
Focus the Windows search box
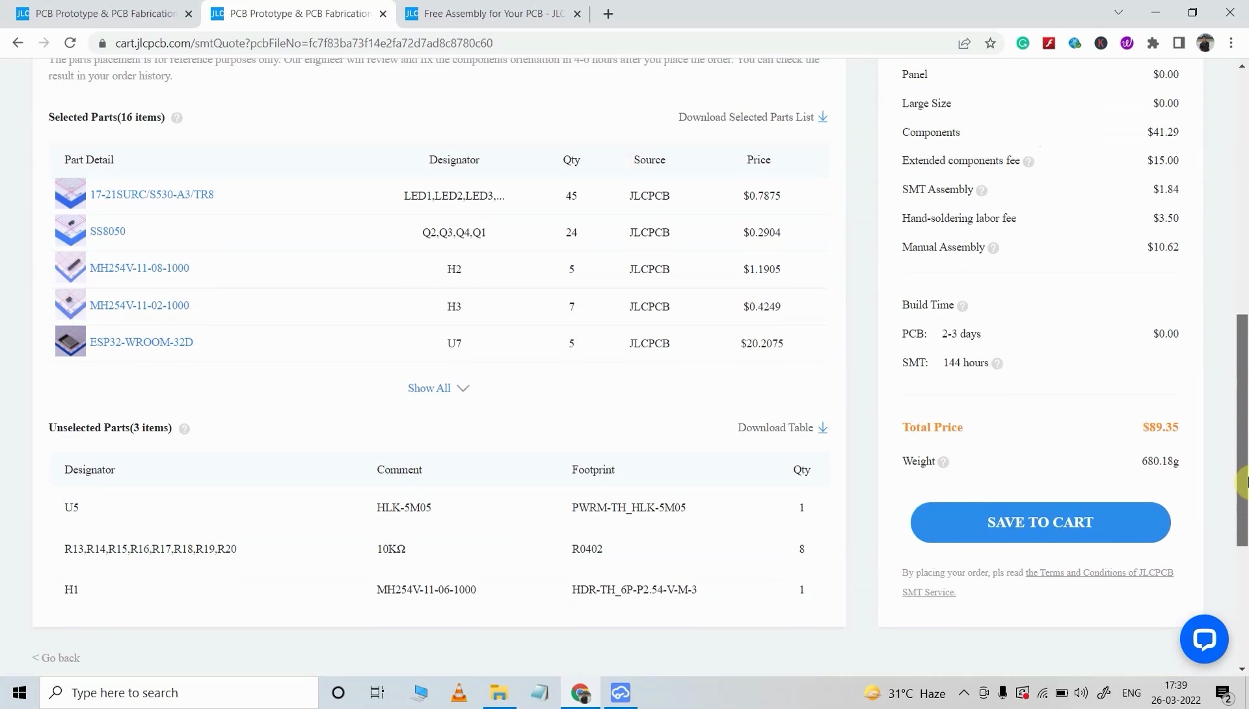pyautogui.click(x=179, y=692)
